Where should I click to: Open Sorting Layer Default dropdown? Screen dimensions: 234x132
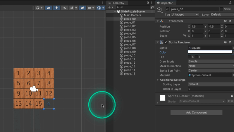click(x=211, y=84)
